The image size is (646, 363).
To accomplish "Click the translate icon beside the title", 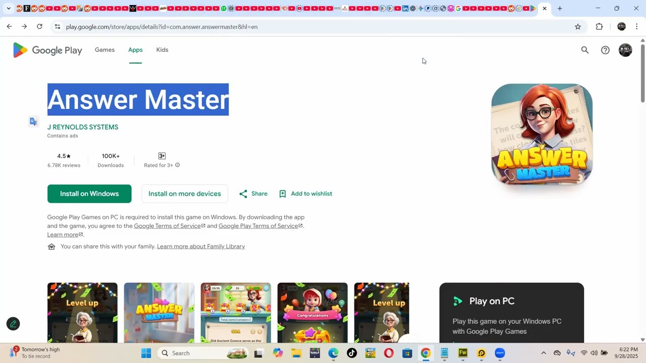I will tap(33, 122).
